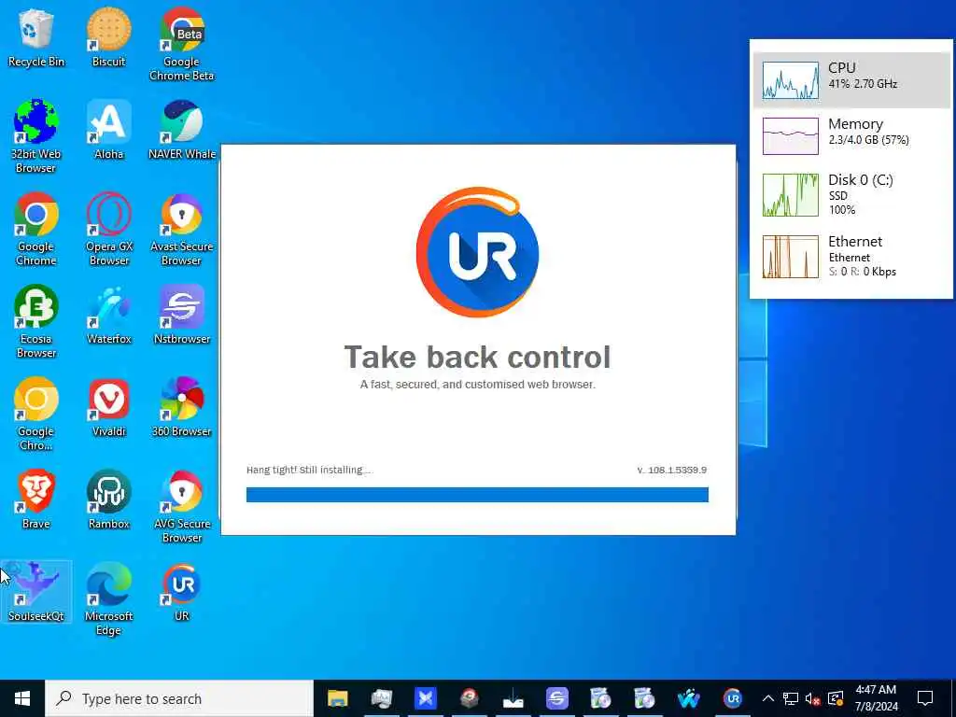Show hidden system tray icons

point(768,698)
